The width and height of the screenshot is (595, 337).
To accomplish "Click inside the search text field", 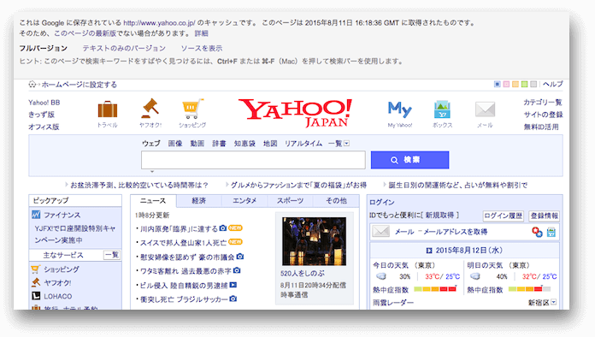I will [x=253, y=160].
